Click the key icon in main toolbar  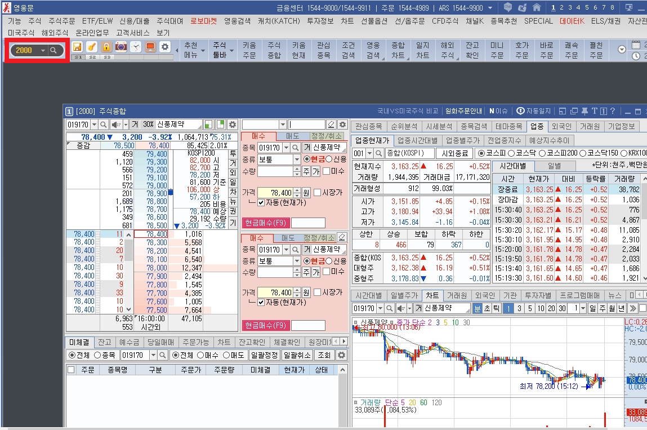tap(92, 47)
